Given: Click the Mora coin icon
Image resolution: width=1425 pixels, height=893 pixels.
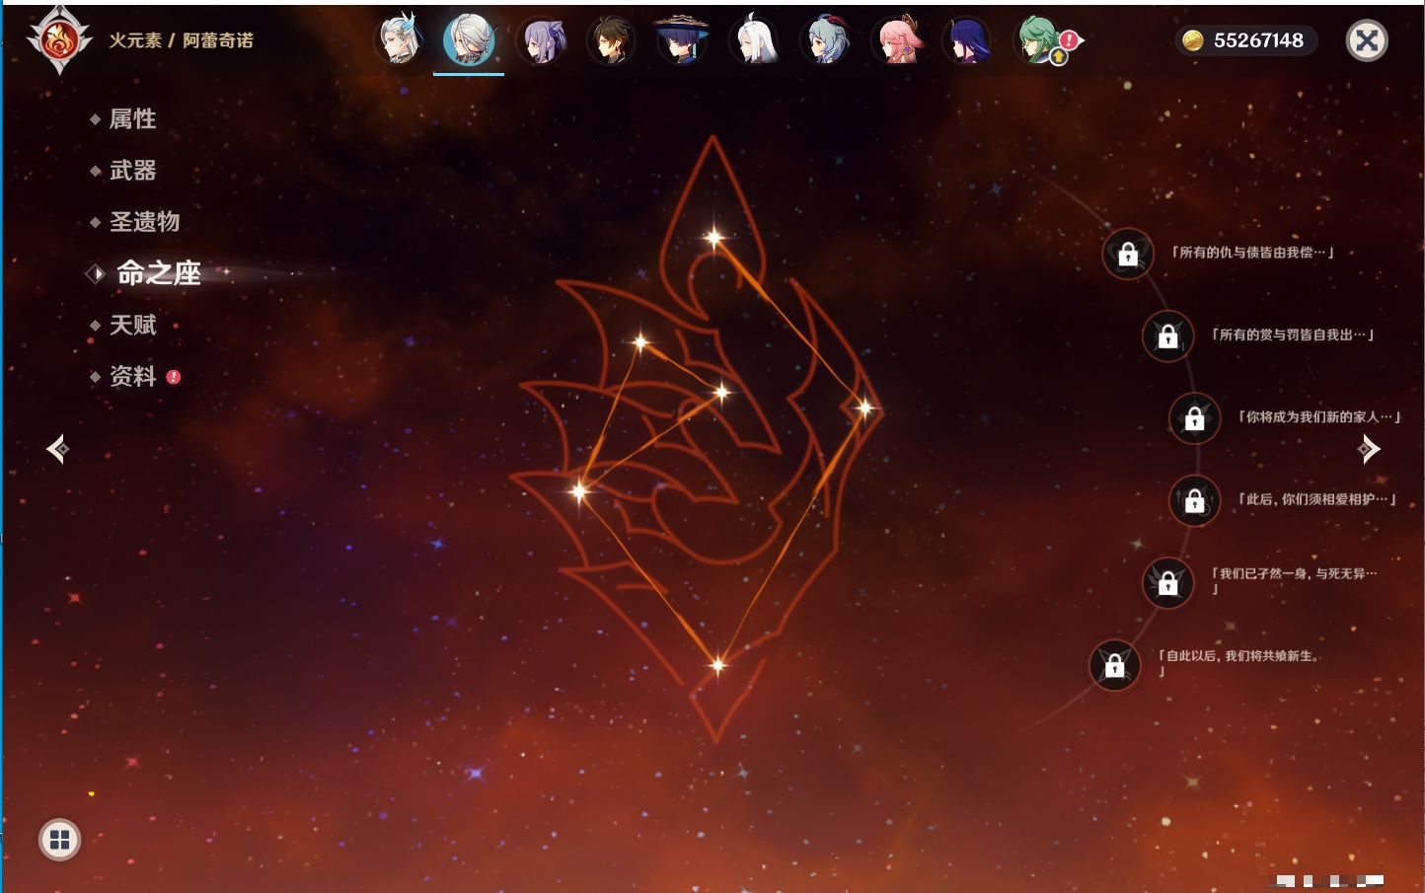Looking at the screenshot, I should 1193,40.
